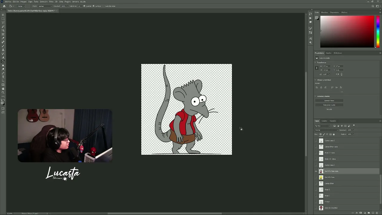382x215 pixels.
Task: Select the Horizontal Type tool
Action: (3, 77)
